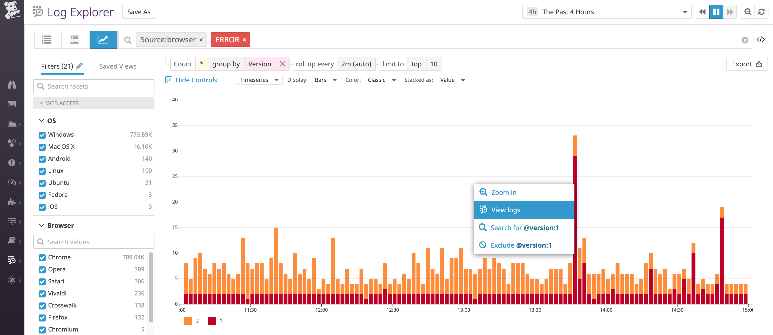Image resolution: width=773 pixels, height=335 pixels.
Task: Uncheck the Ubuntu filter checkbox
Action: point(42,183)
